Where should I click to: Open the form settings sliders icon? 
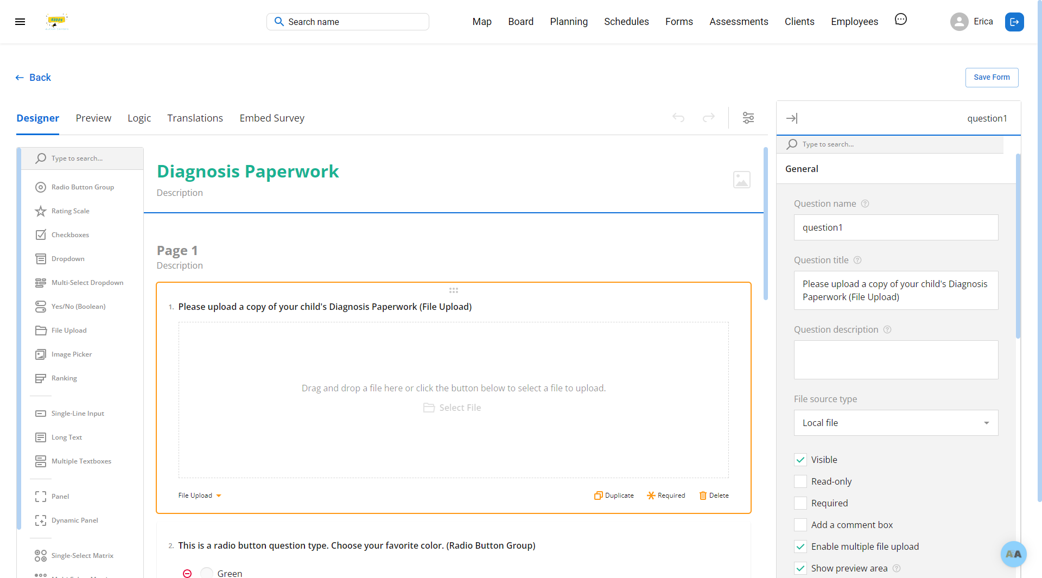point(748,118)
